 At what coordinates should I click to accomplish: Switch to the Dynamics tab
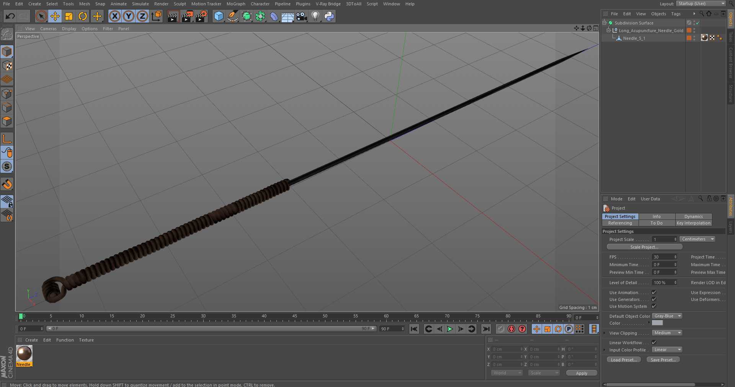tap(693, 216)
